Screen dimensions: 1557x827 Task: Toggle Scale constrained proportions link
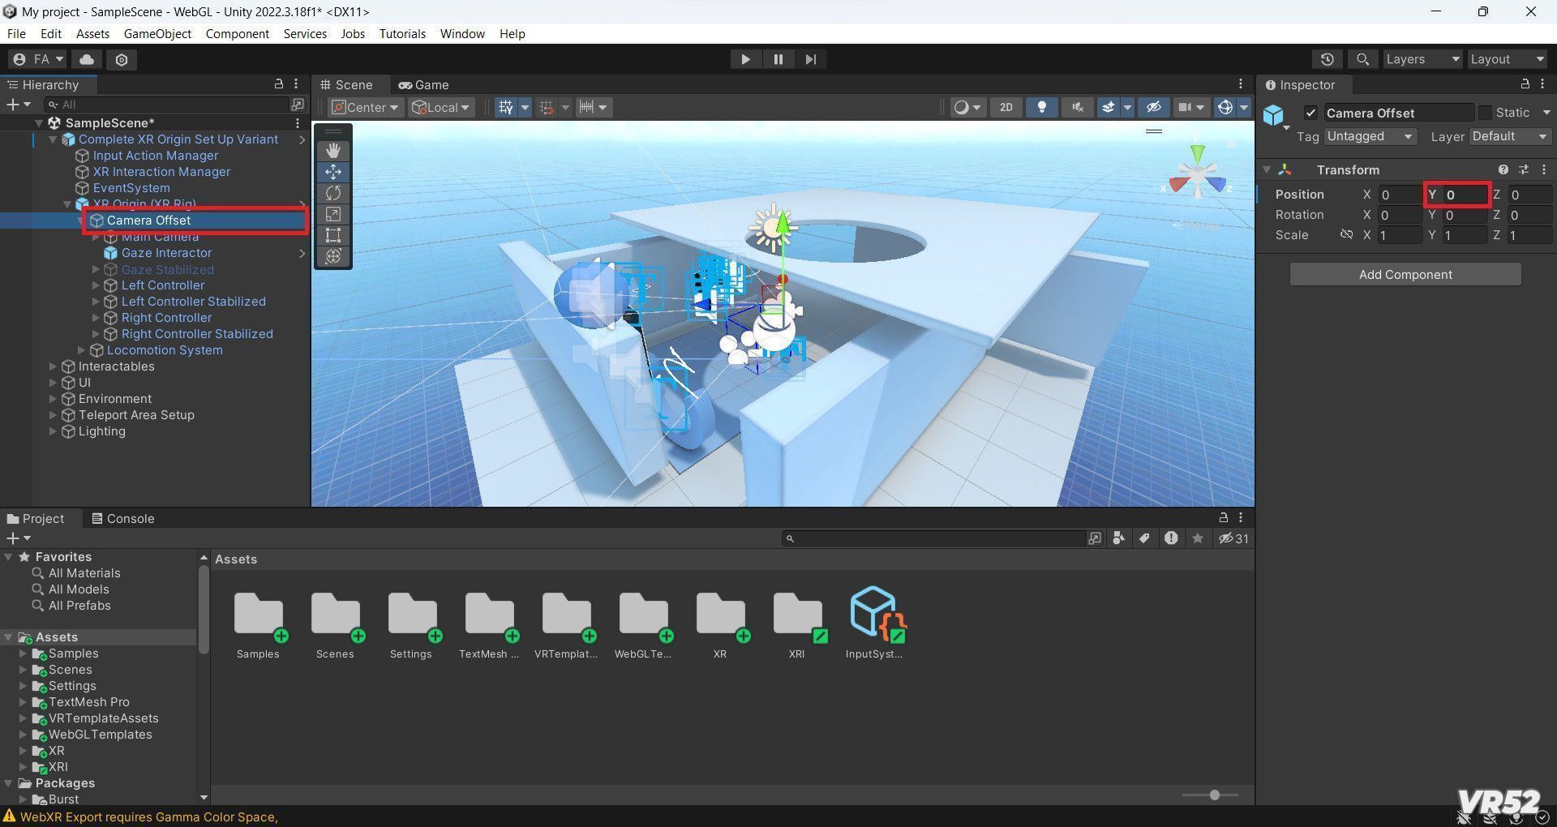click(x=1346, y=235)
